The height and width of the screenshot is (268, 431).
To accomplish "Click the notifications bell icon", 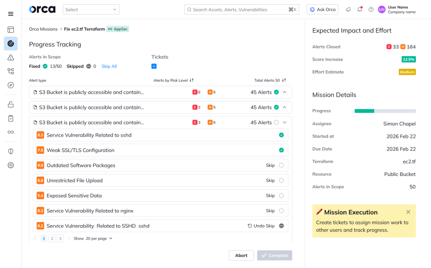I will (x=359, y=9).
